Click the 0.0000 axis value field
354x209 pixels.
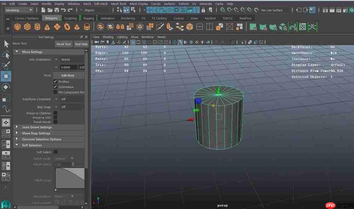(69, 67)
